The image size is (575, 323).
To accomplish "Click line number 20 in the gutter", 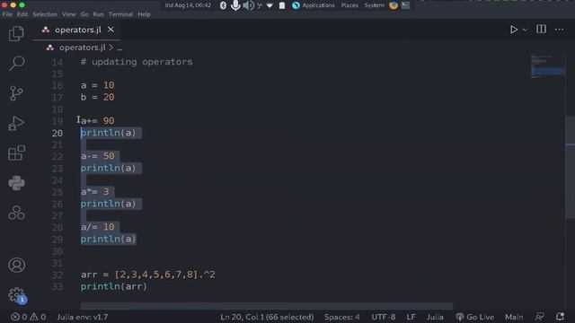I will 57,134.
